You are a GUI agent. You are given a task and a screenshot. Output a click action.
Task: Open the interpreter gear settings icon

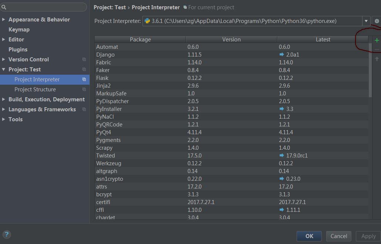coord(377,21)
